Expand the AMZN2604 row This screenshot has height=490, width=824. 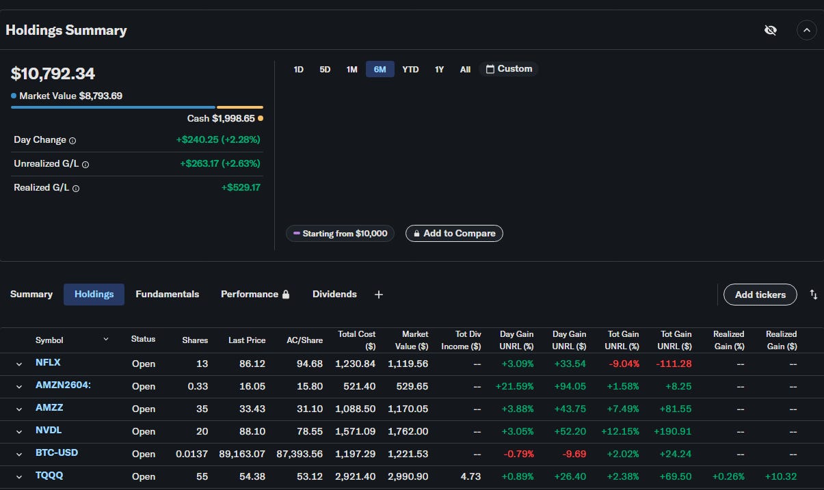(x=19, y=387)
